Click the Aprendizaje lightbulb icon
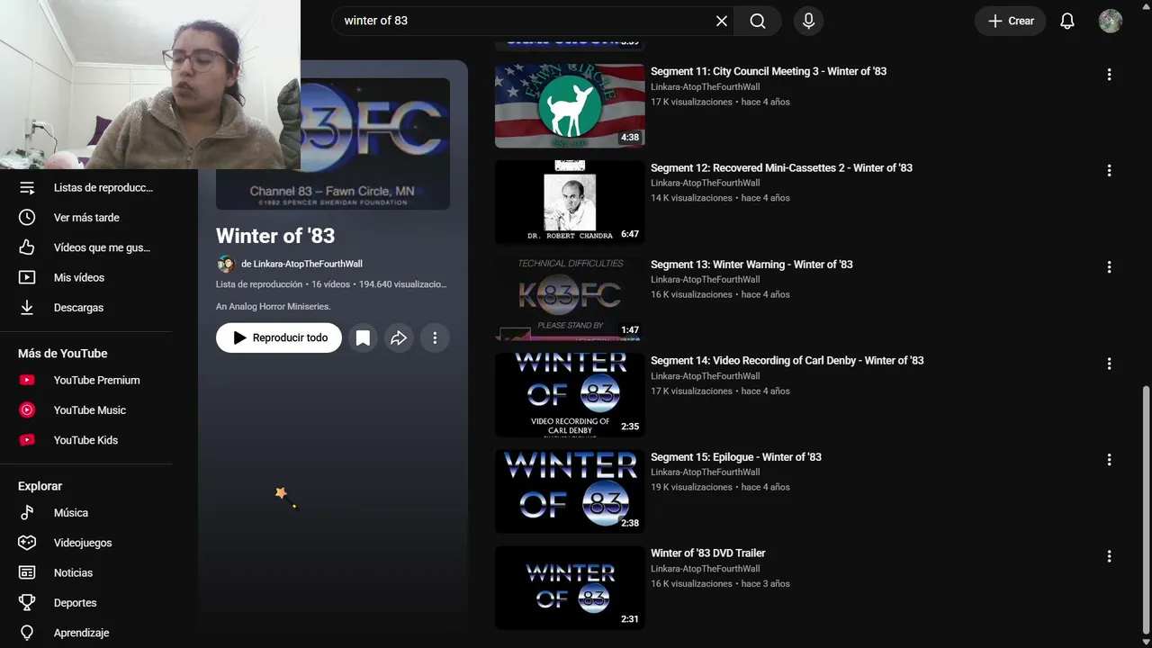Screen dimensions: 1152x648 (27, 633)
